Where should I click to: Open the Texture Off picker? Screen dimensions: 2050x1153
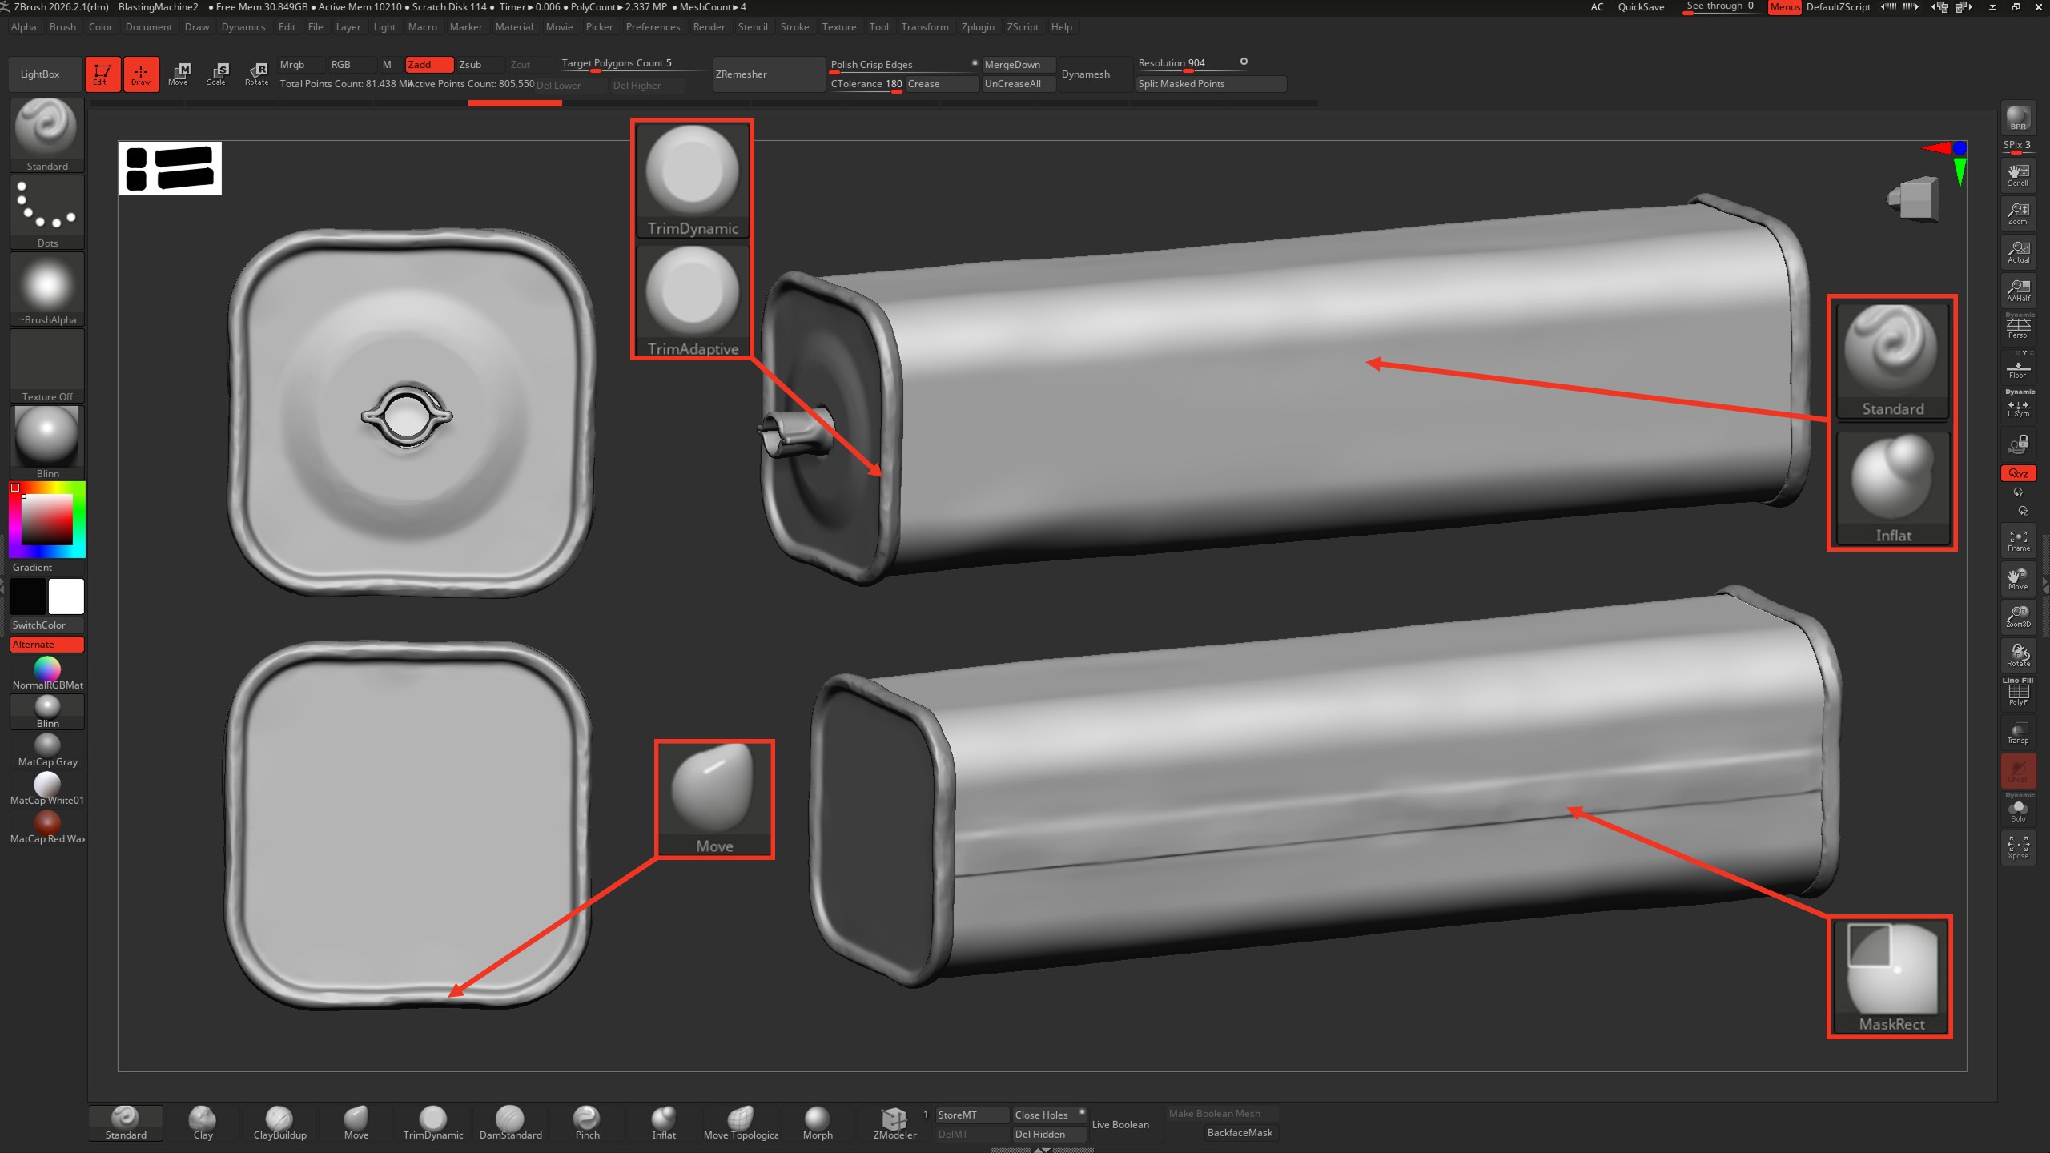click(x=47, y=365)
